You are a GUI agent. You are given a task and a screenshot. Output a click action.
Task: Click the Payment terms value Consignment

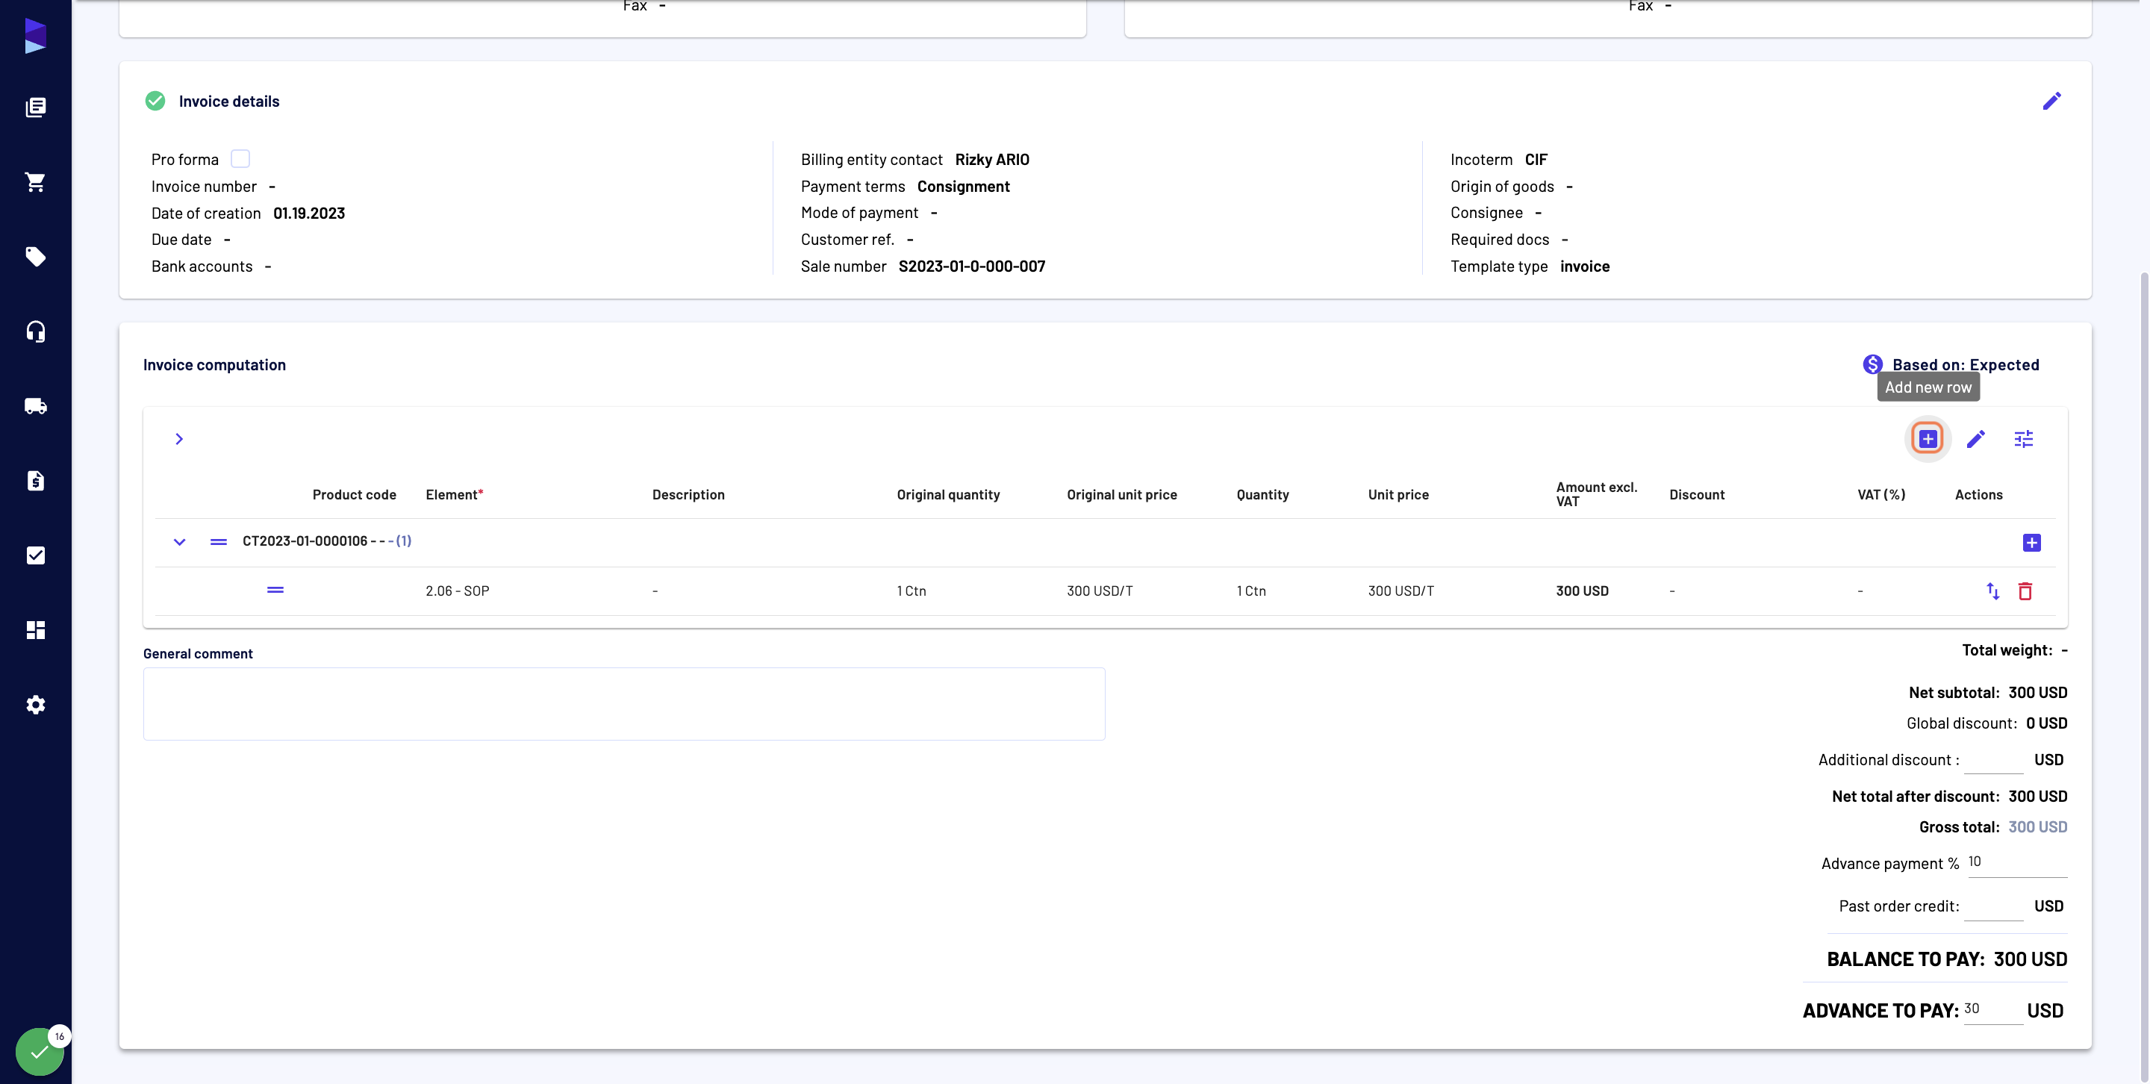point(963,186)
